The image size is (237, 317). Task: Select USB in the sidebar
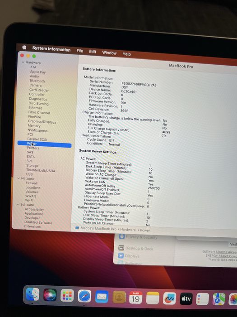click(29, 174)
